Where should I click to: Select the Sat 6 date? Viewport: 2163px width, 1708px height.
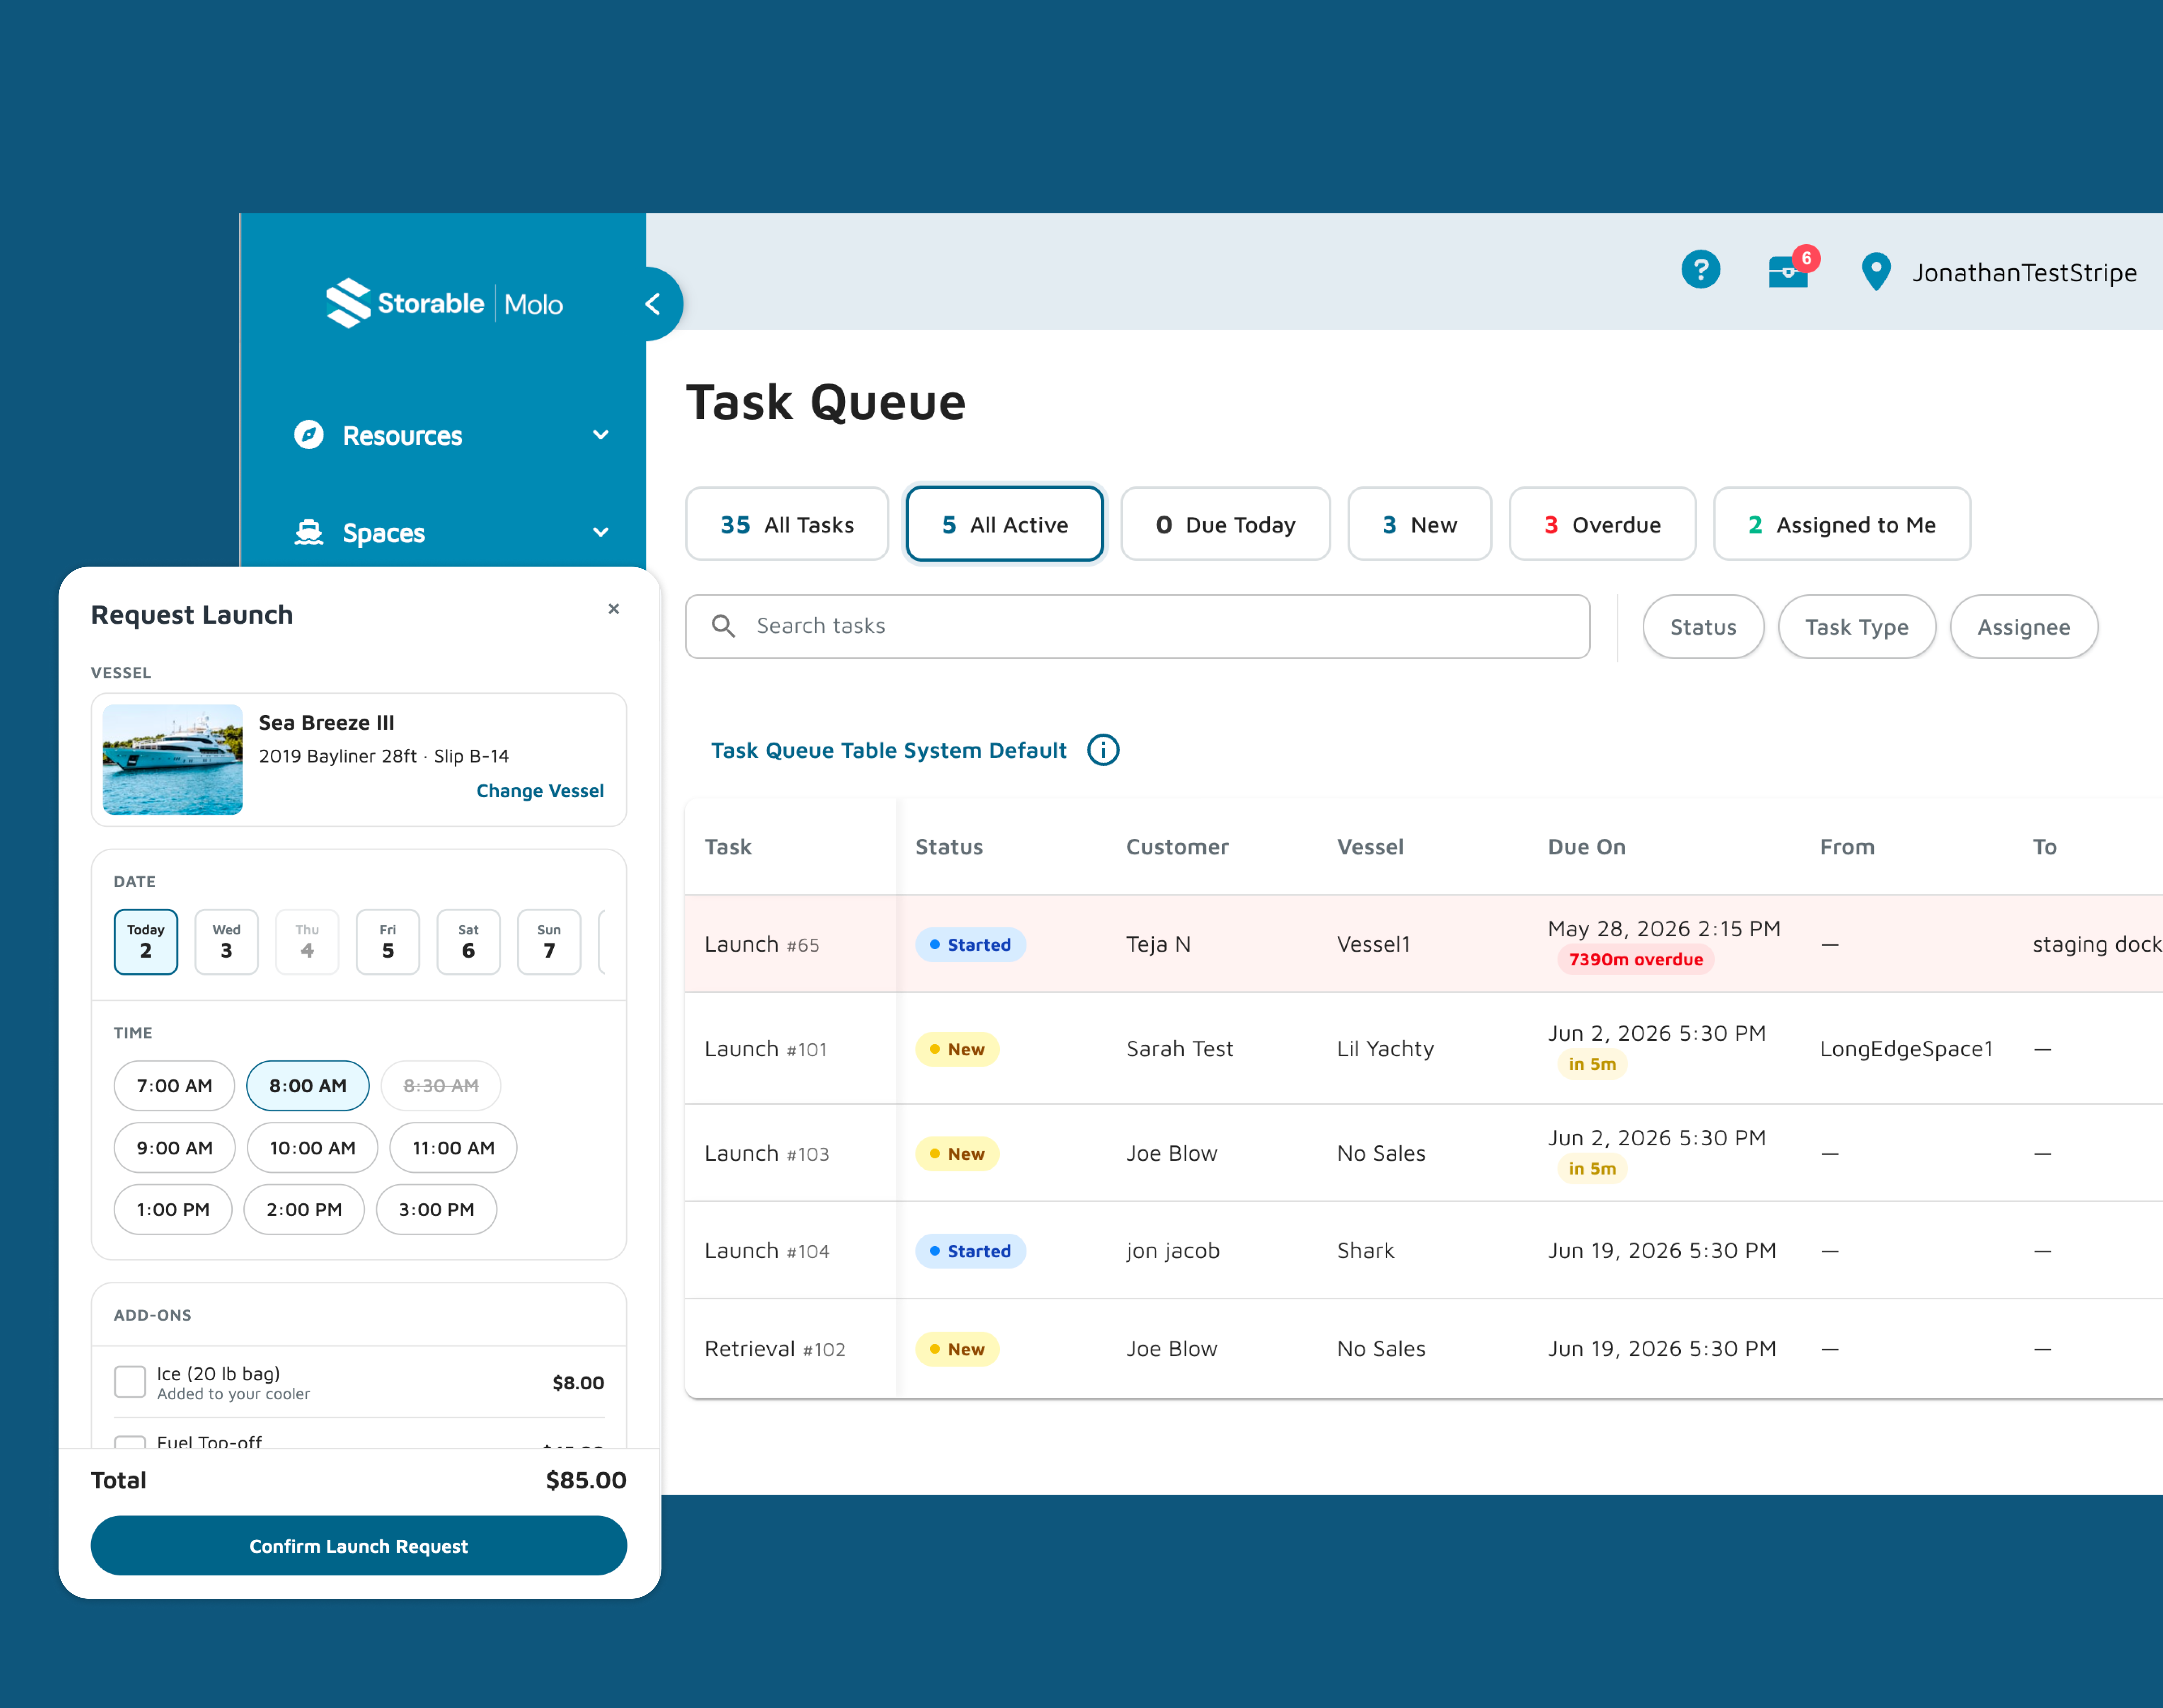[468, 942]
